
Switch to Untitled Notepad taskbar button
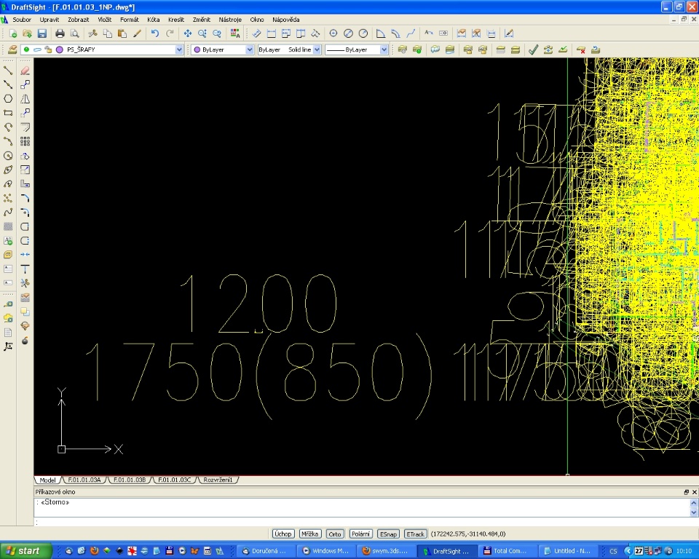(x=568, y=551)
